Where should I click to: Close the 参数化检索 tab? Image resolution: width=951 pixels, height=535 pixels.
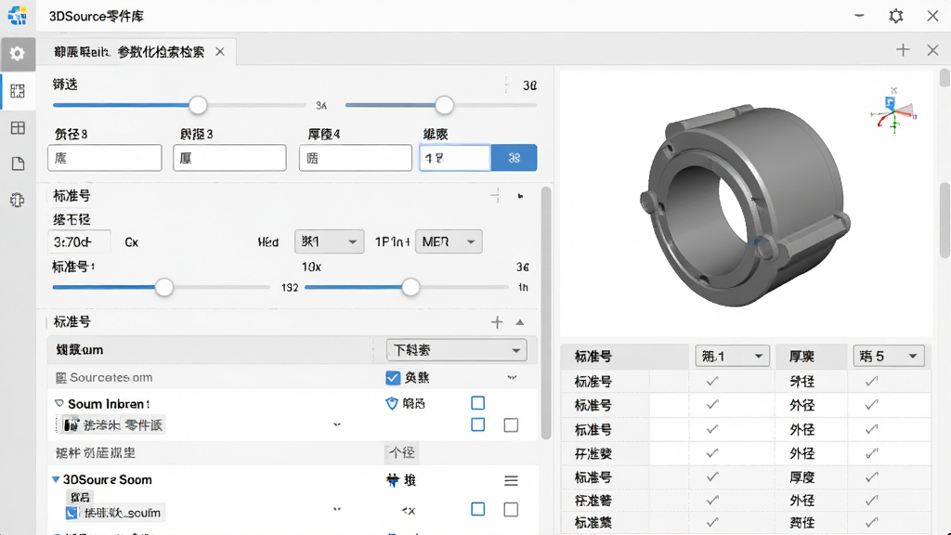[220, 52]
